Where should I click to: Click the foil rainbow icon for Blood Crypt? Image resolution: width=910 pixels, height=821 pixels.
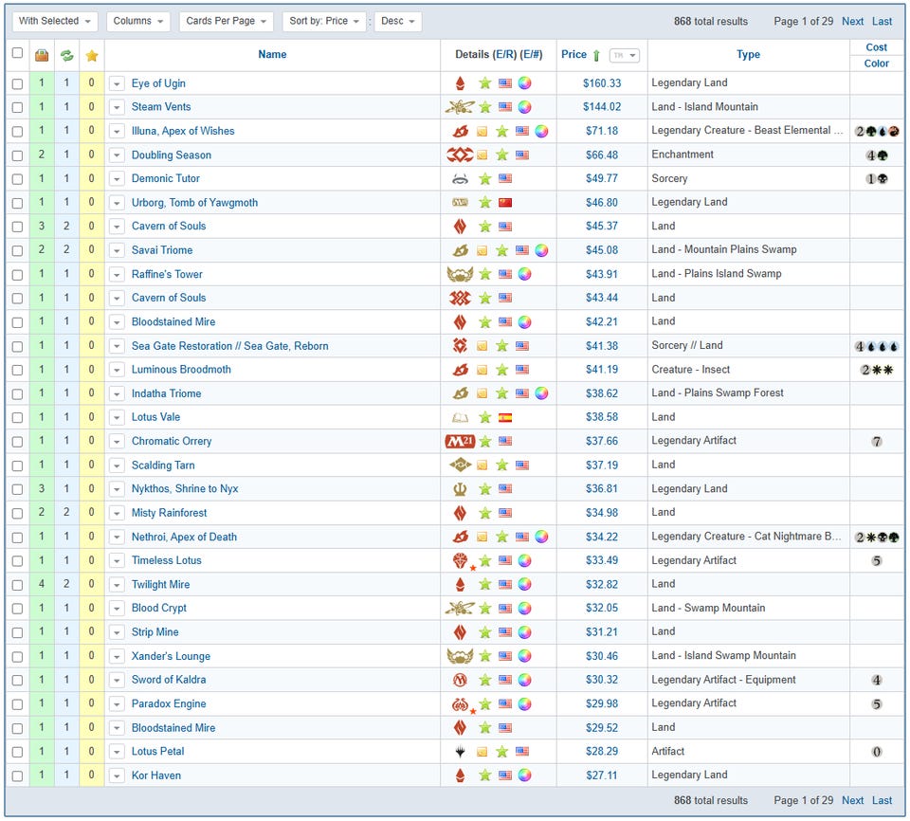coord(524,609)
